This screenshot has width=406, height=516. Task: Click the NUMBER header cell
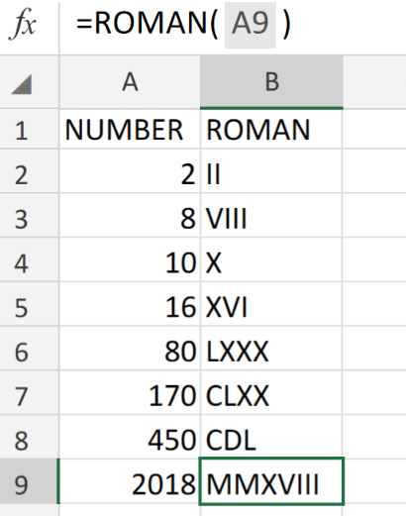pyautogui.click(x=130, y=130)
